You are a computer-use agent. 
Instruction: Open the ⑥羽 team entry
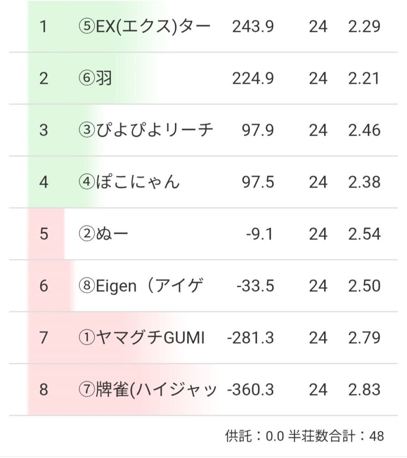coord(95,79)
